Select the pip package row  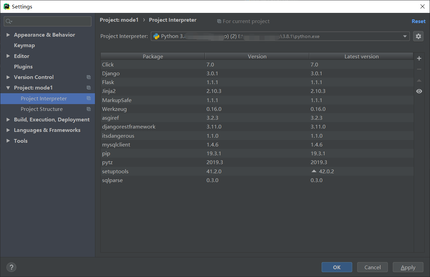(x=257, y=154)
